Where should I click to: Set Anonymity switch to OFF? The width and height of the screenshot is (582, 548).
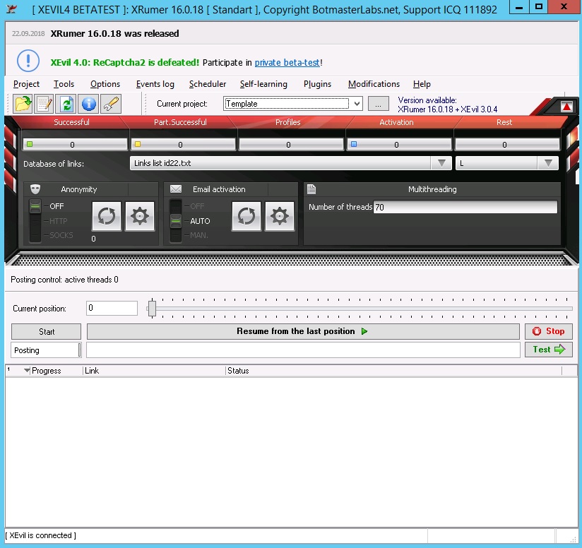[x=57, y=206]
